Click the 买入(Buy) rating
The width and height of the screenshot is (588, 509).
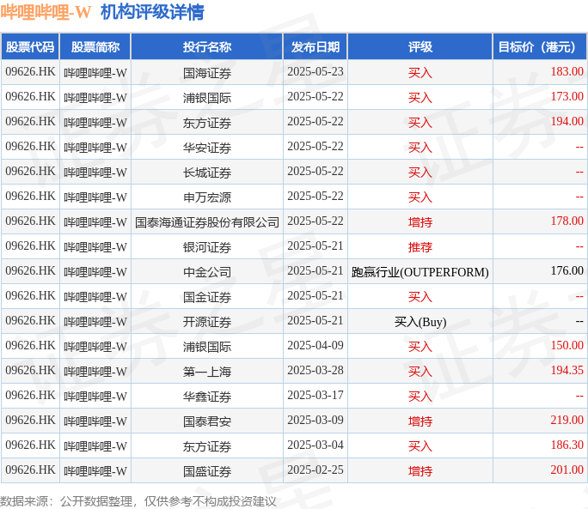coord(420,322)
